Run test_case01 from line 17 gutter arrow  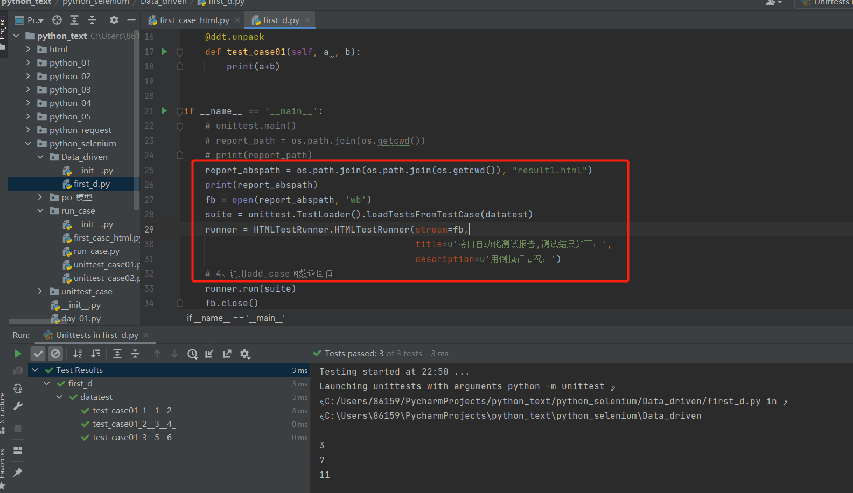tap(164, 52)
